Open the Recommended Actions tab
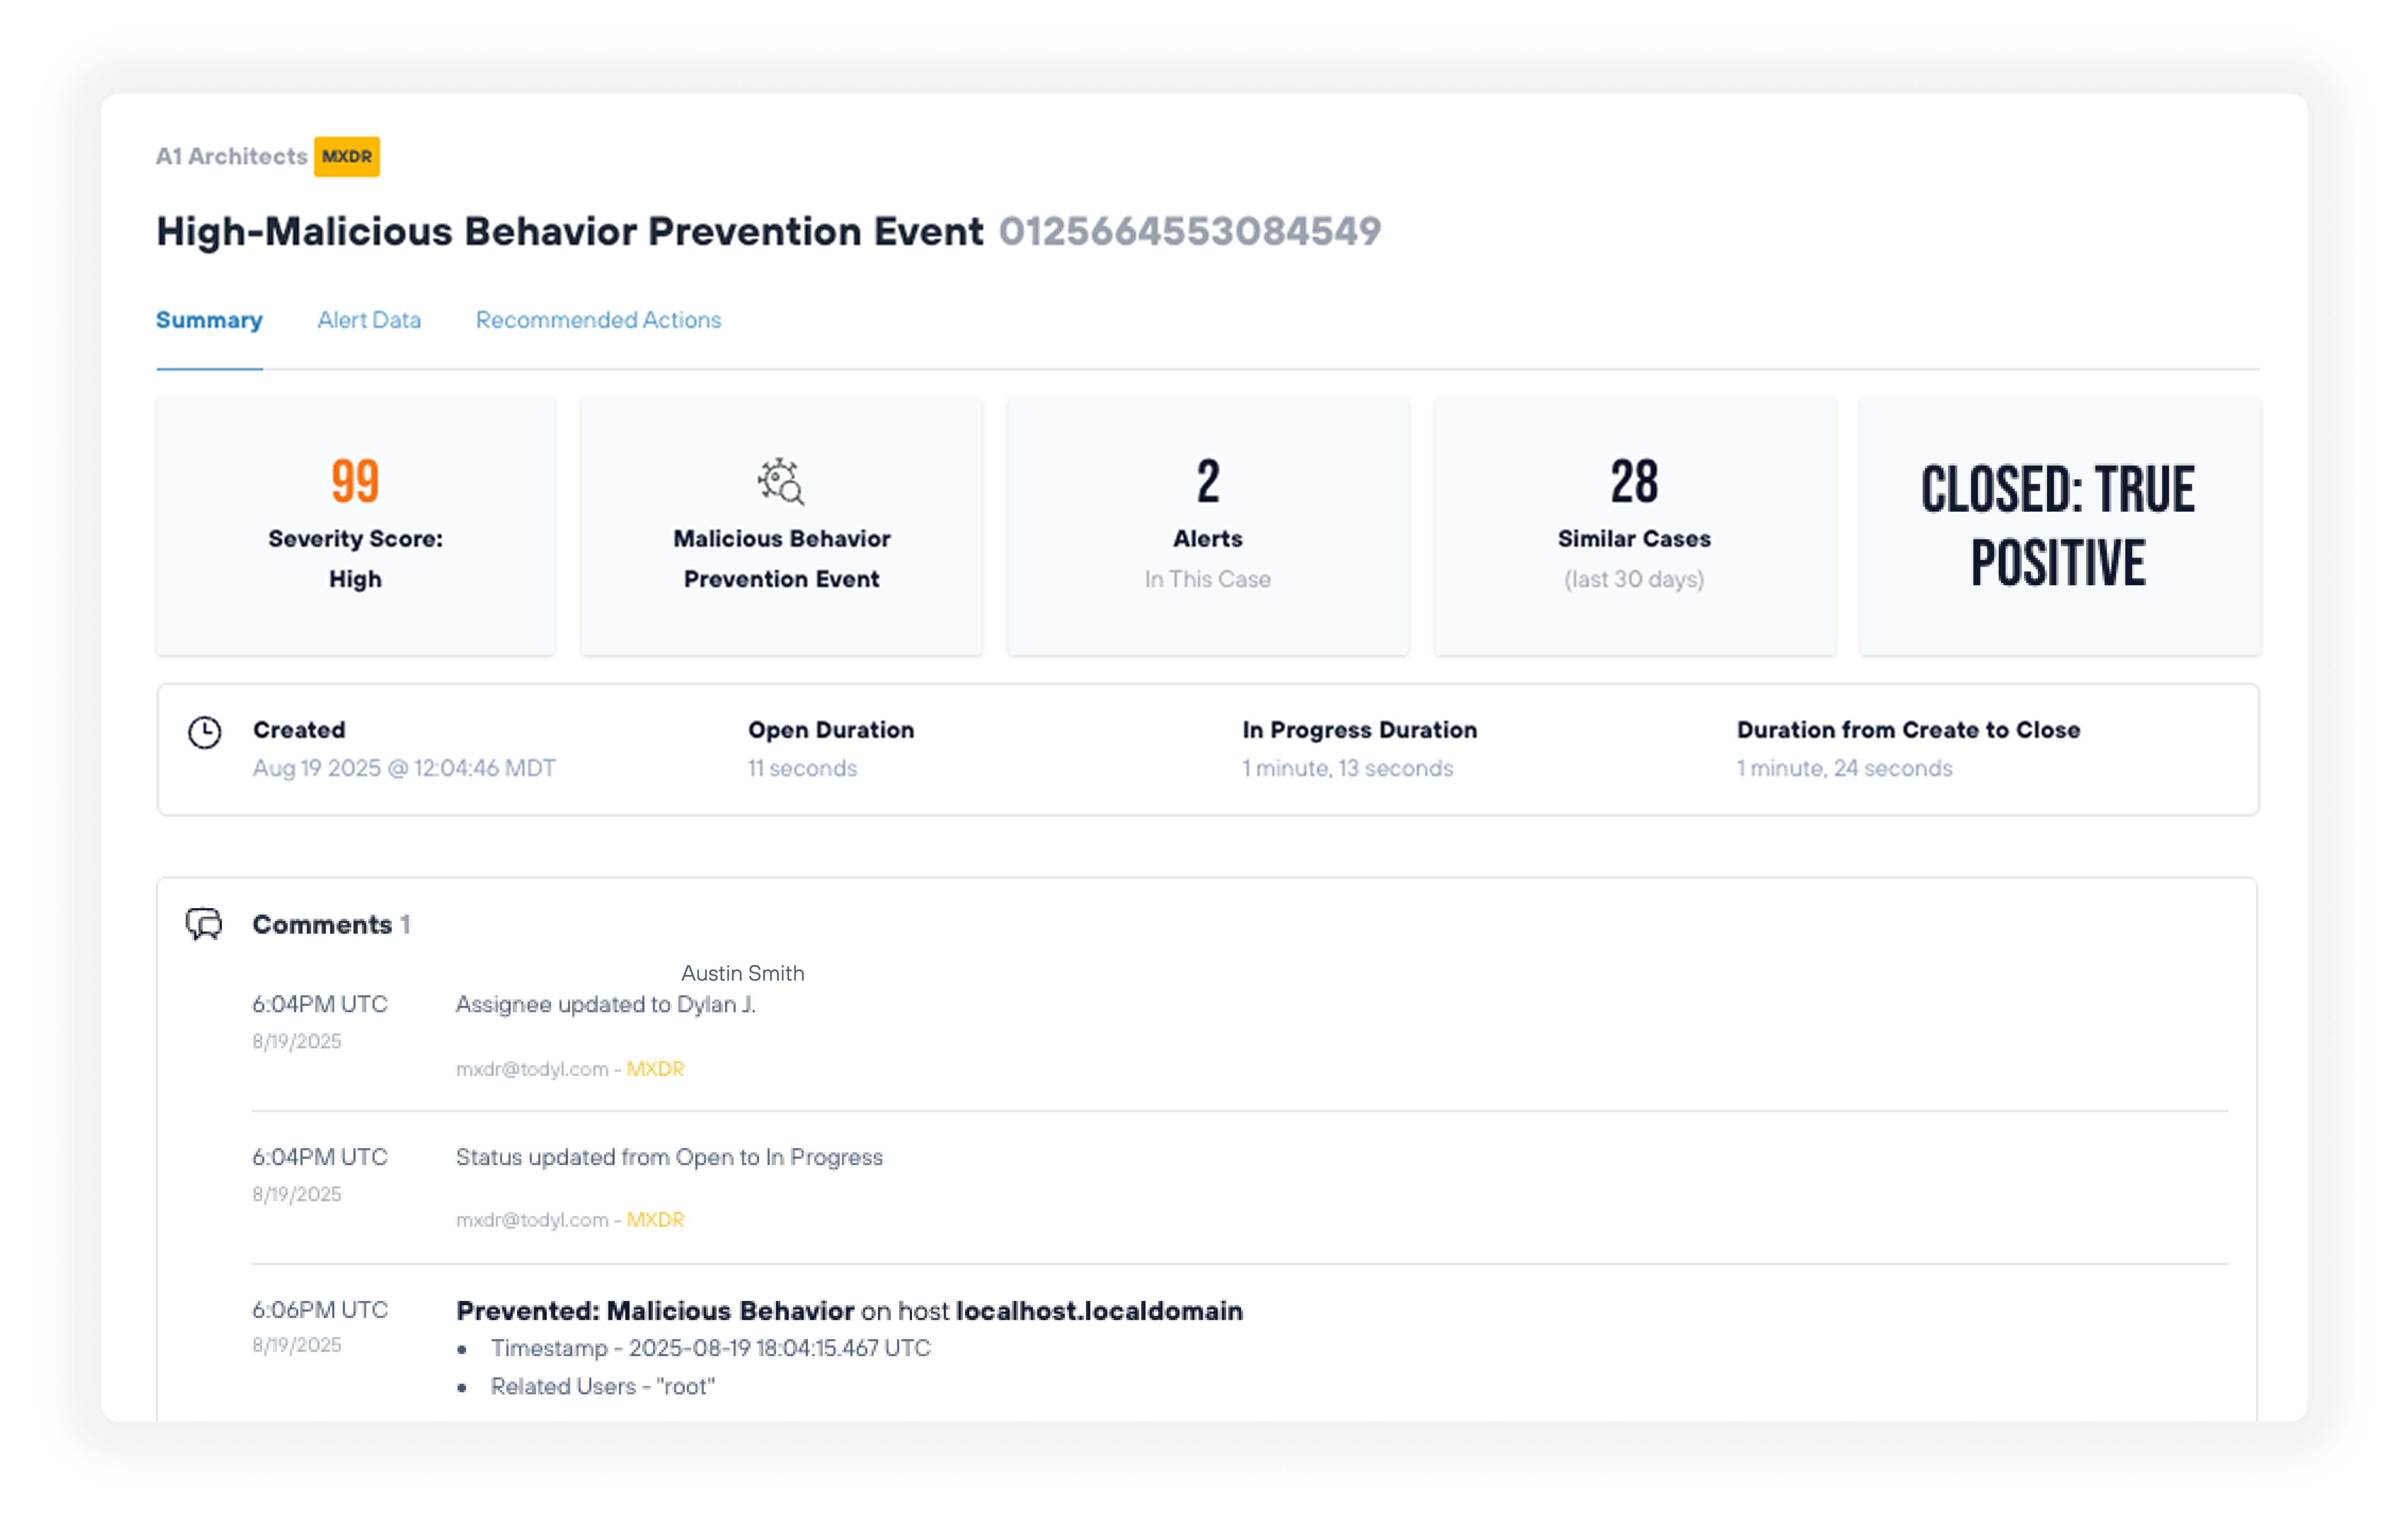Screen dimensions: 2408x1515 (x=598, y=320)
